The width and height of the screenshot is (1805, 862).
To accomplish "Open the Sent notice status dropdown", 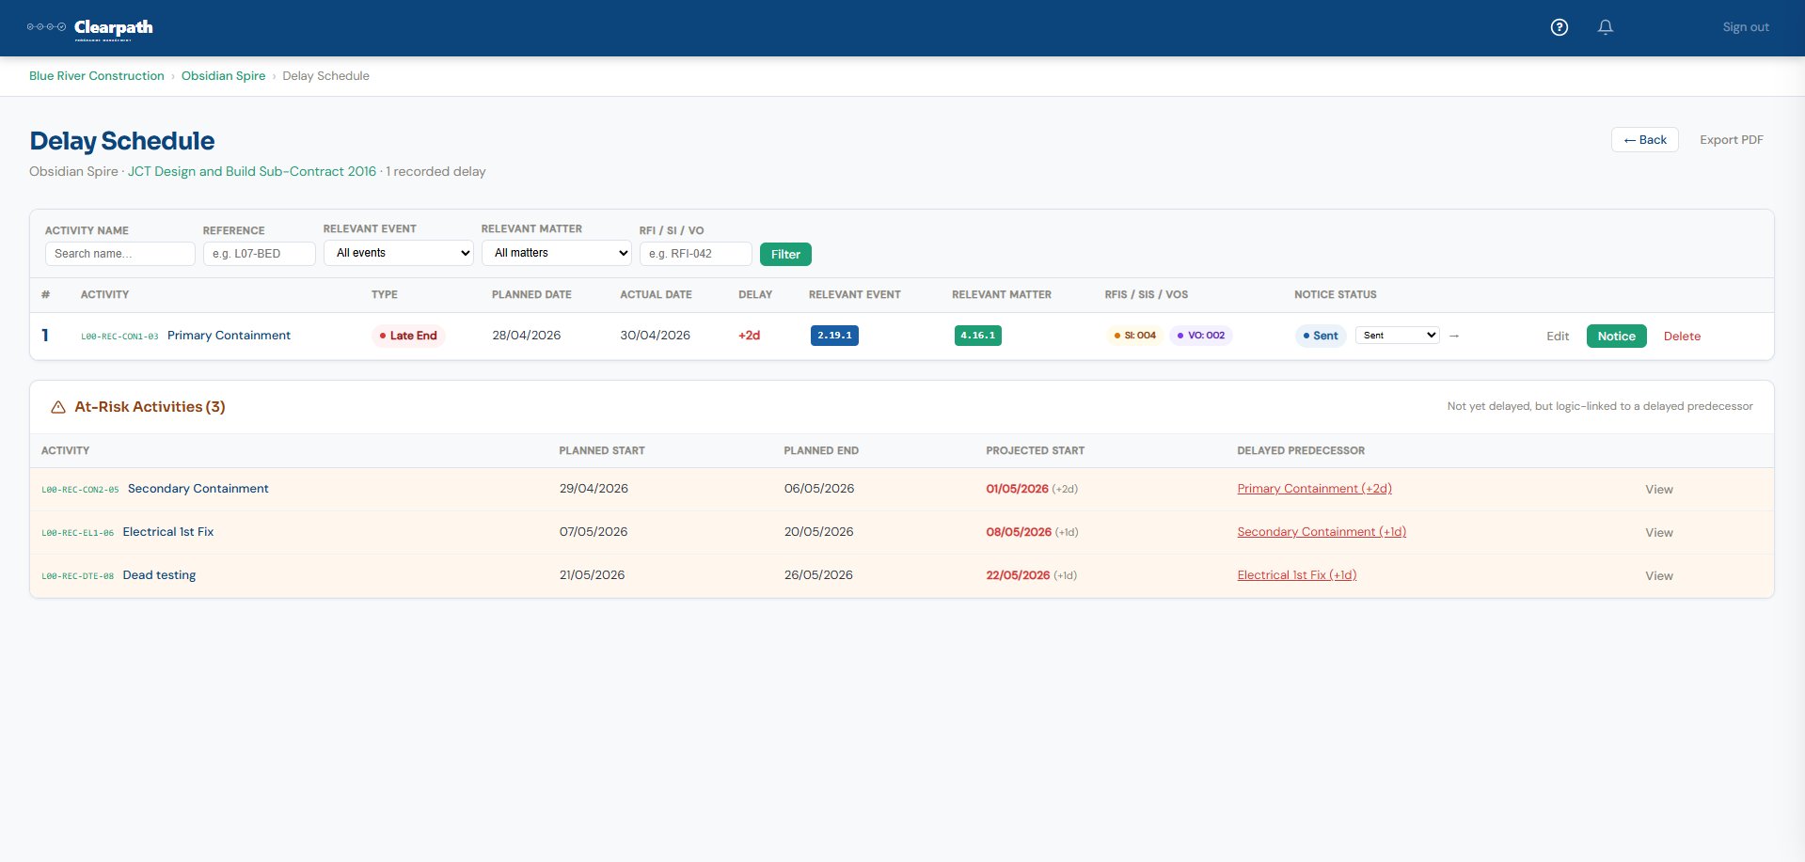I will pos(1398,336).
